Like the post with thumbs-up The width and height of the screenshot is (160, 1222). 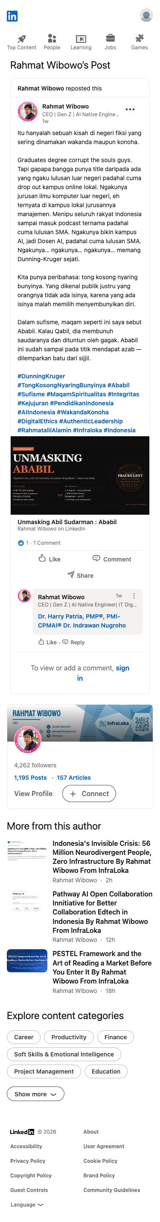tap(49, 559)
